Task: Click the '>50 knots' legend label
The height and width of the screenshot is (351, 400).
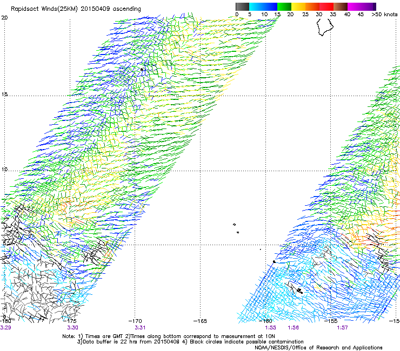Action: tap(384, 15)
